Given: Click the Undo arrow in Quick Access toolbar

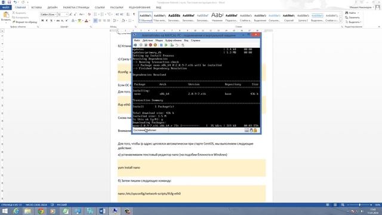Looking at the screenshot, I should (x=15, y=2).
